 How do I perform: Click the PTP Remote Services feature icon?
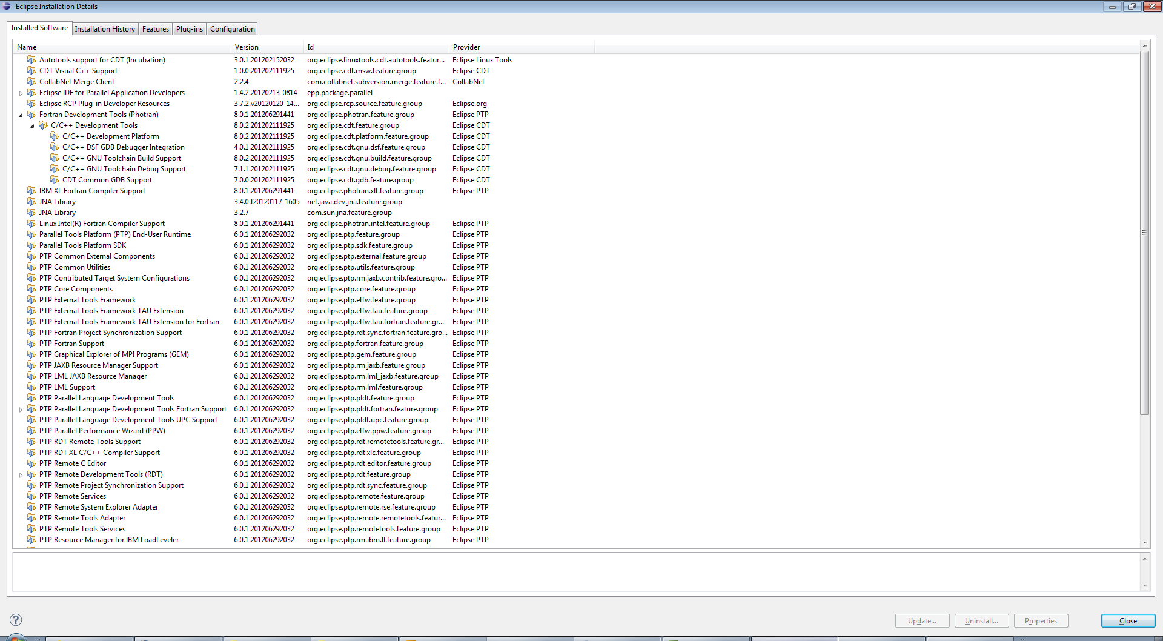(31, 496)
